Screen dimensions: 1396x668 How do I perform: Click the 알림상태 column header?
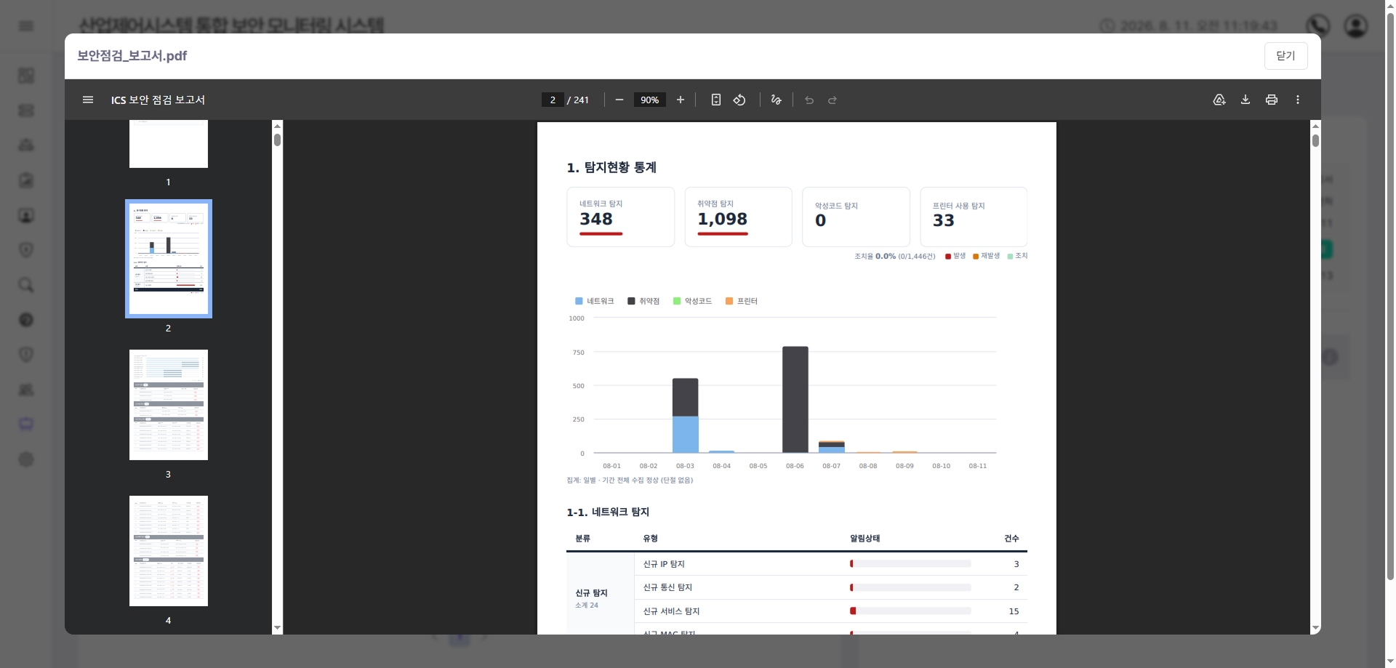[x=865, y=539]
